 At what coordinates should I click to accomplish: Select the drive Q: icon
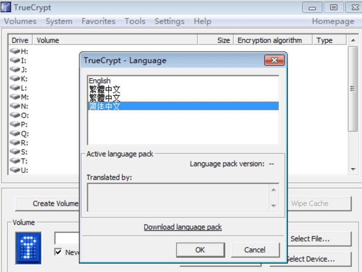15,134
